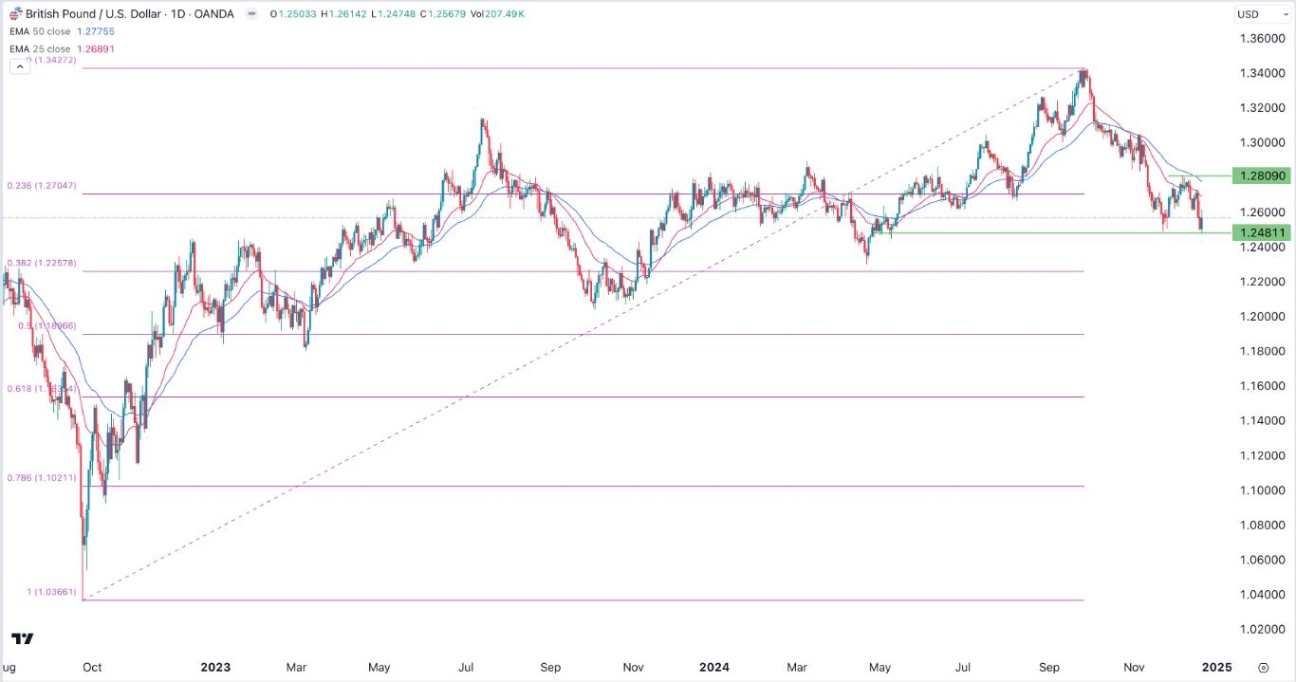
Task: Click the grey market status indicator
Action: click(x=250, y=14)
